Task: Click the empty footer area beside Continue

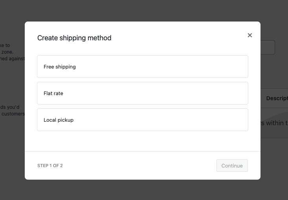Action: (138, 166)
